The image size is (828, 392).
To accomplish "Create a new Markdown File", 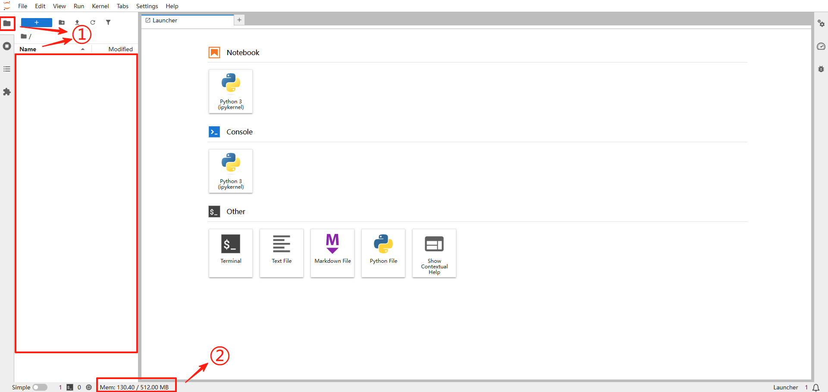I will coord(332,253).
